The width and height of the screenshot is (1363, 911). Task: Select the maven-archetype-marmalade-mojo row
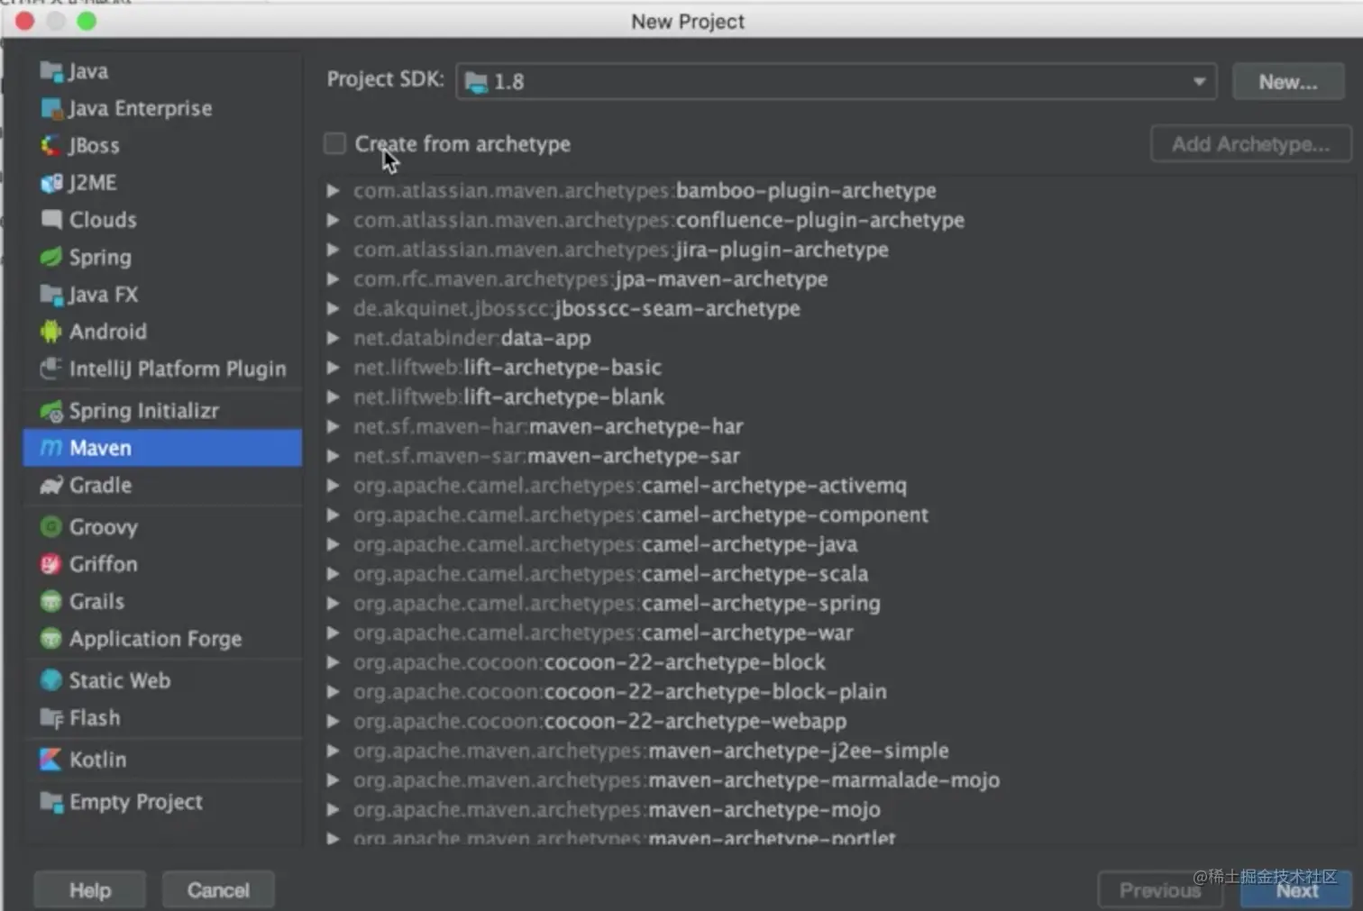(838, 780)
